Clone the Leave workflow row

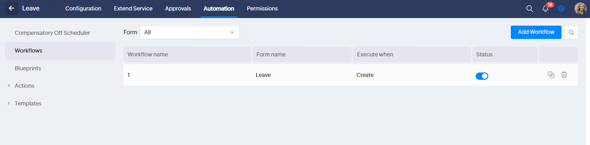pos(551,75)
